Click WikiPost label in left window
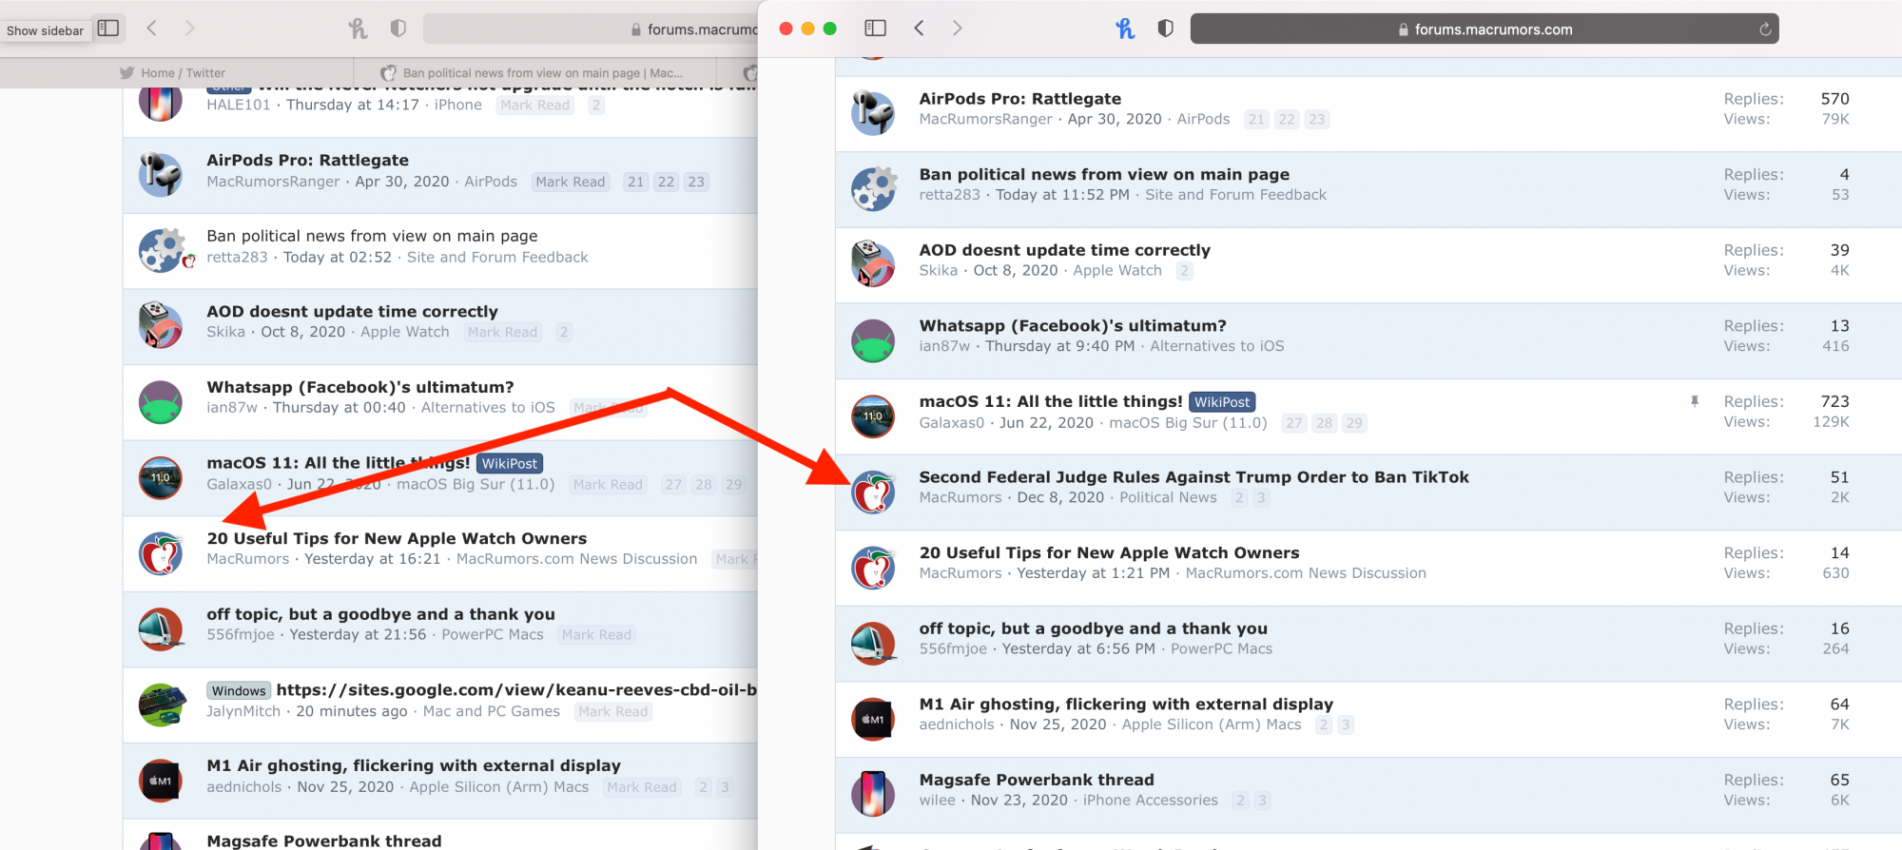The image size is (1902, 850). (x=510, y=463)
